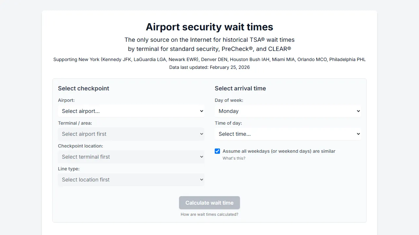Click the chevron on the Day of week selector
419x235 pixels.
click(x=358, y=111)
